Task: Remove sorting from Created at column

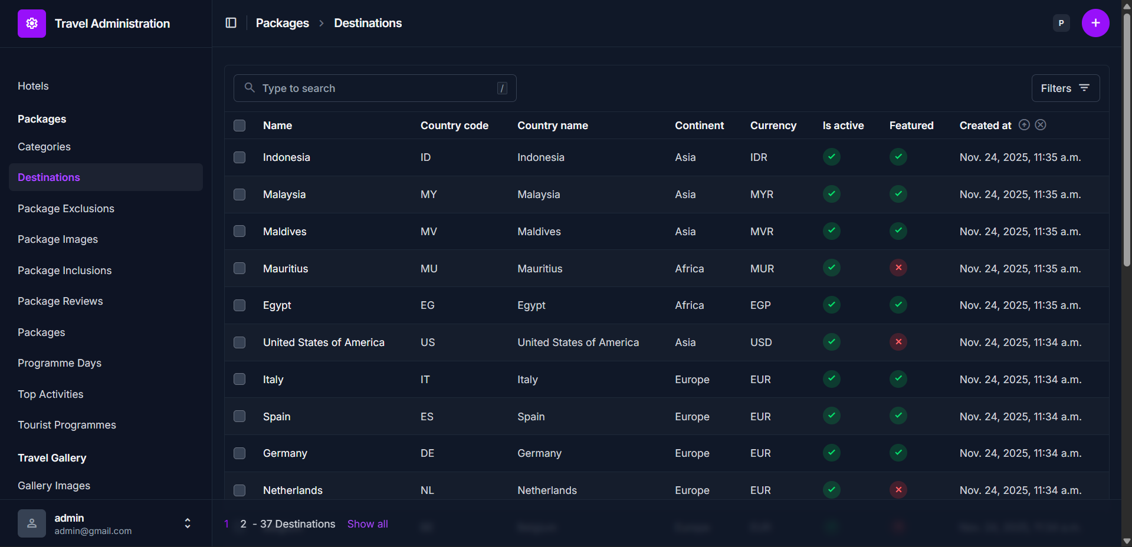Action: coord(1041,125)
